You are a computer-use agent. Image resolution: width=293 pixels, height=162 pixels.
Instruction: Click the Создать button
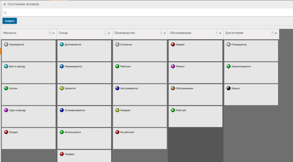point(9,21)
